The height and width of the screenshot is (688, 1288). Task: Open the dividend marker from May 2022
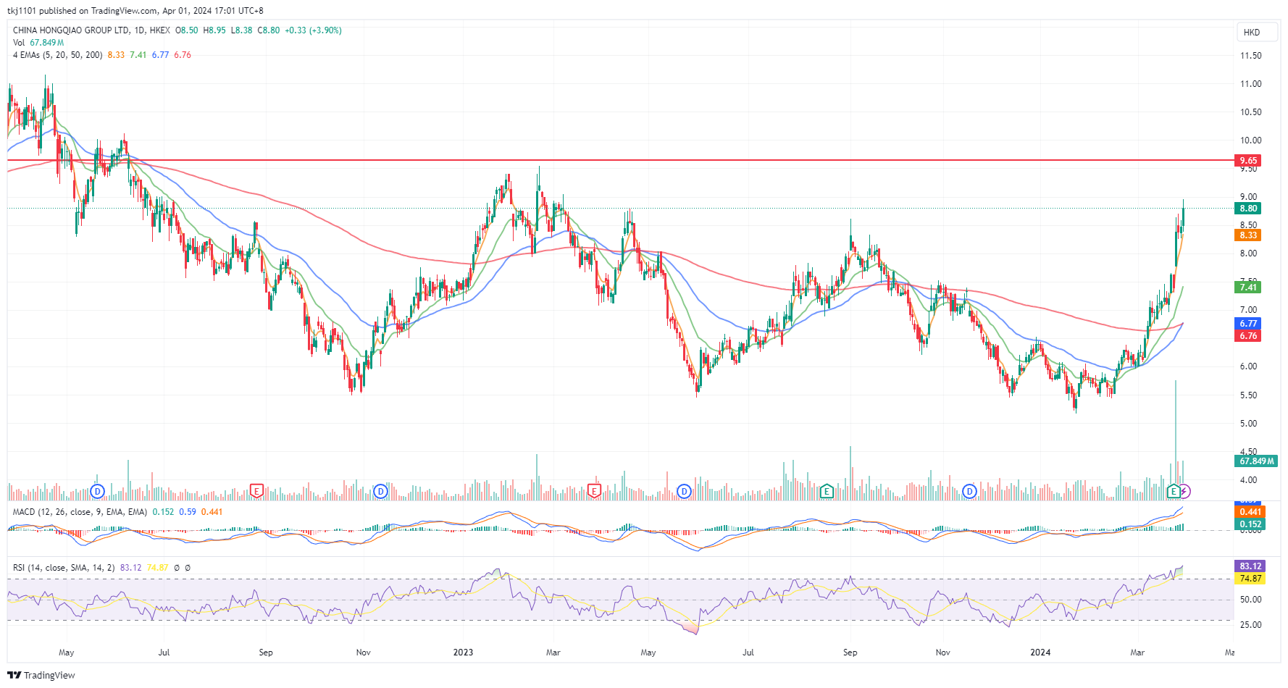click(98, 492)
